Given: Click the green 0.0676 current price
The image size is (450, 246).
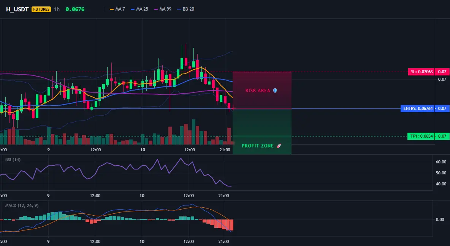Looking at the screenshot, I should pyautogui.click(x=75, y=9).
